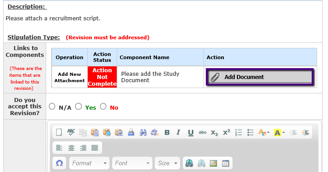Image resolution: width=328 pixels, height=172 pixels.
Task: Align text right
Action: 83,148
